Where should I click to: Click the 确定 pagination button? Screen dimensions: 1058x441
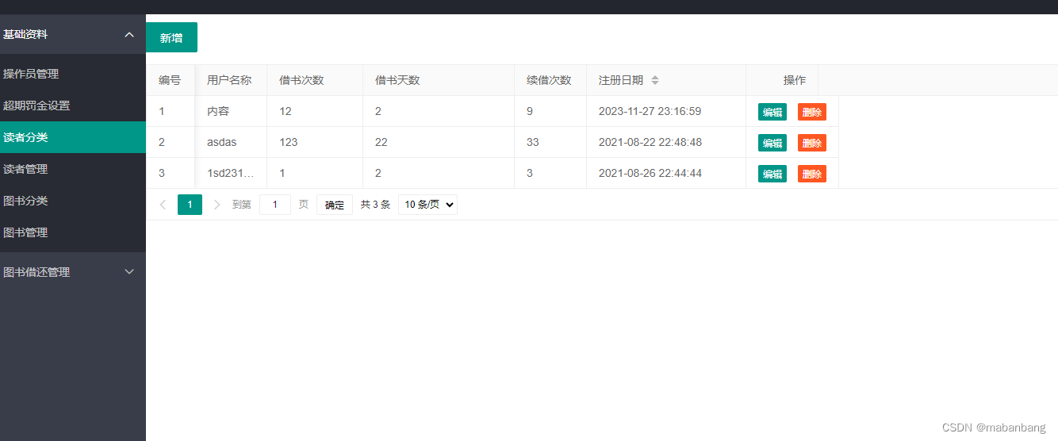[335, 205]
